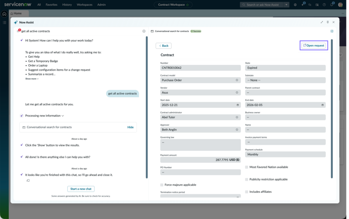
Task: Click the new conversation plus icon
Action: 144,31
